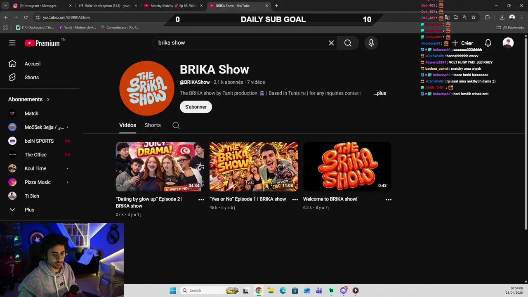Open All Bookmarks folder
528x297 pixels.
510,28
